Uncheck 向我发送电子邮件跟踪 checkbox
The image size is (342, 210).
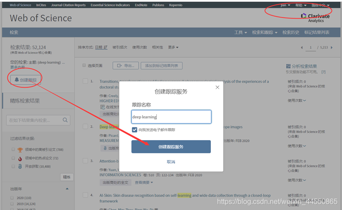coord(134,130)
